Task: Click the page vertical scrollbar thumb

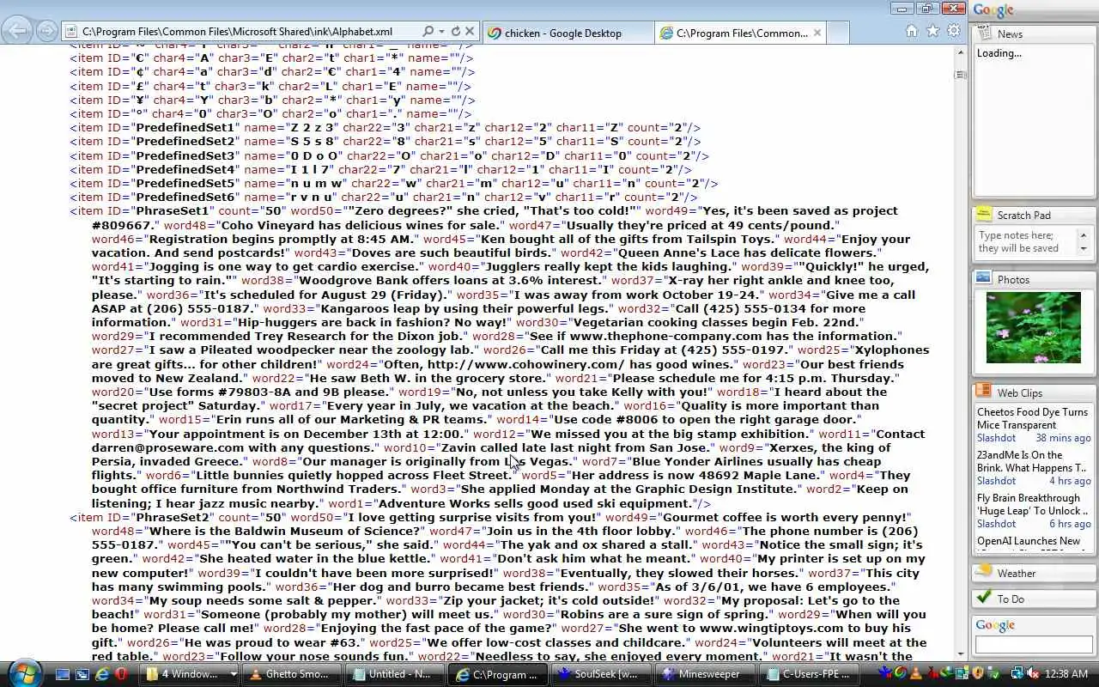Action: (961, 75)
